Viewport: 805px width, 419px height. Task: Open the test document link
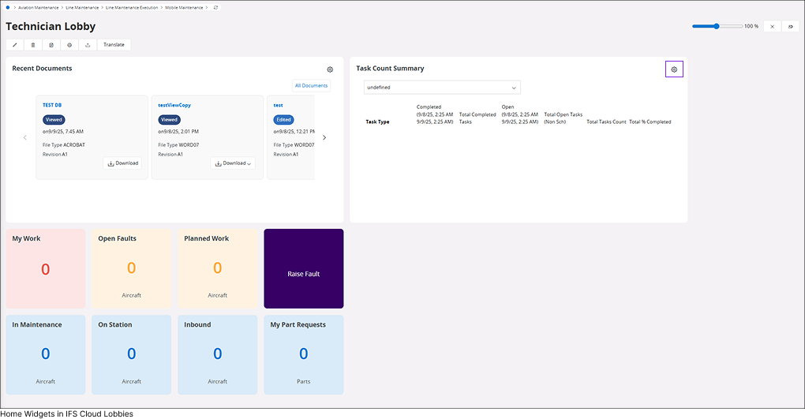[279, 105]
